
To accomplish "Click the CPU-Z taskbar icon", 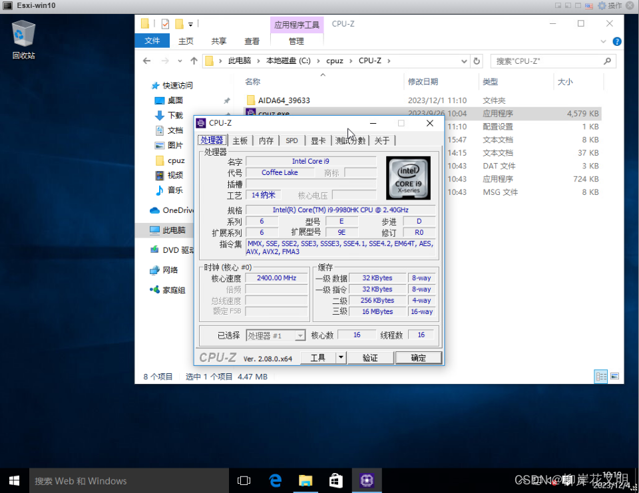I will (x=367, y=481).
